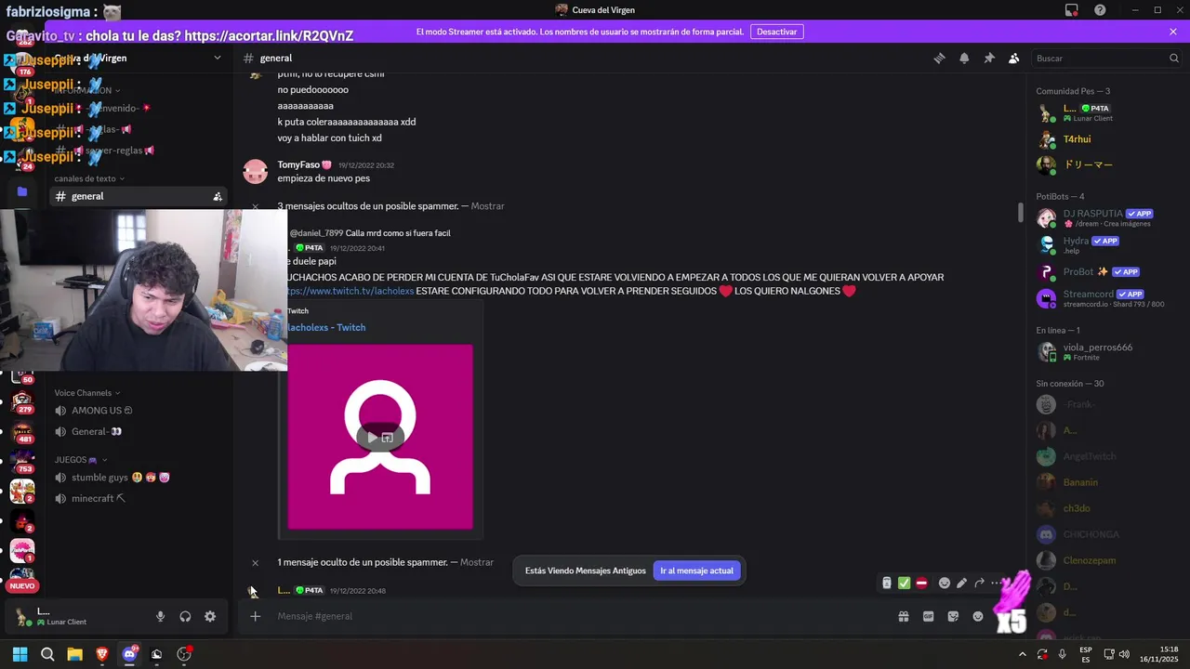Collapse the JUEGOS category
The width and height of the screenshot is (1190, 669).
pos(81,460)
